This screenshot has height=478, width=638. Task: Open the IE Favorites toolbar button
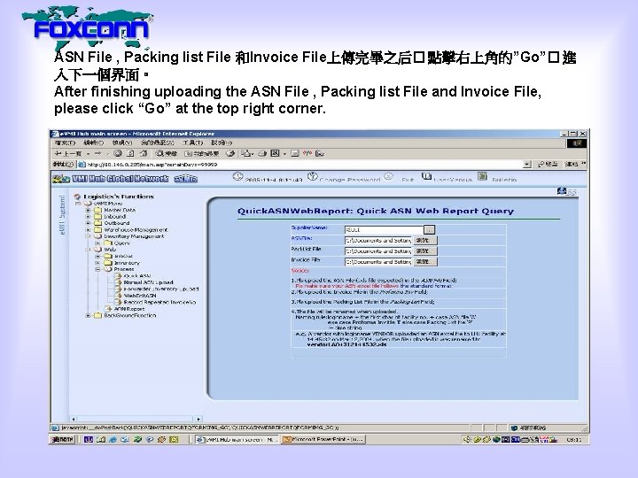(202, 154)
